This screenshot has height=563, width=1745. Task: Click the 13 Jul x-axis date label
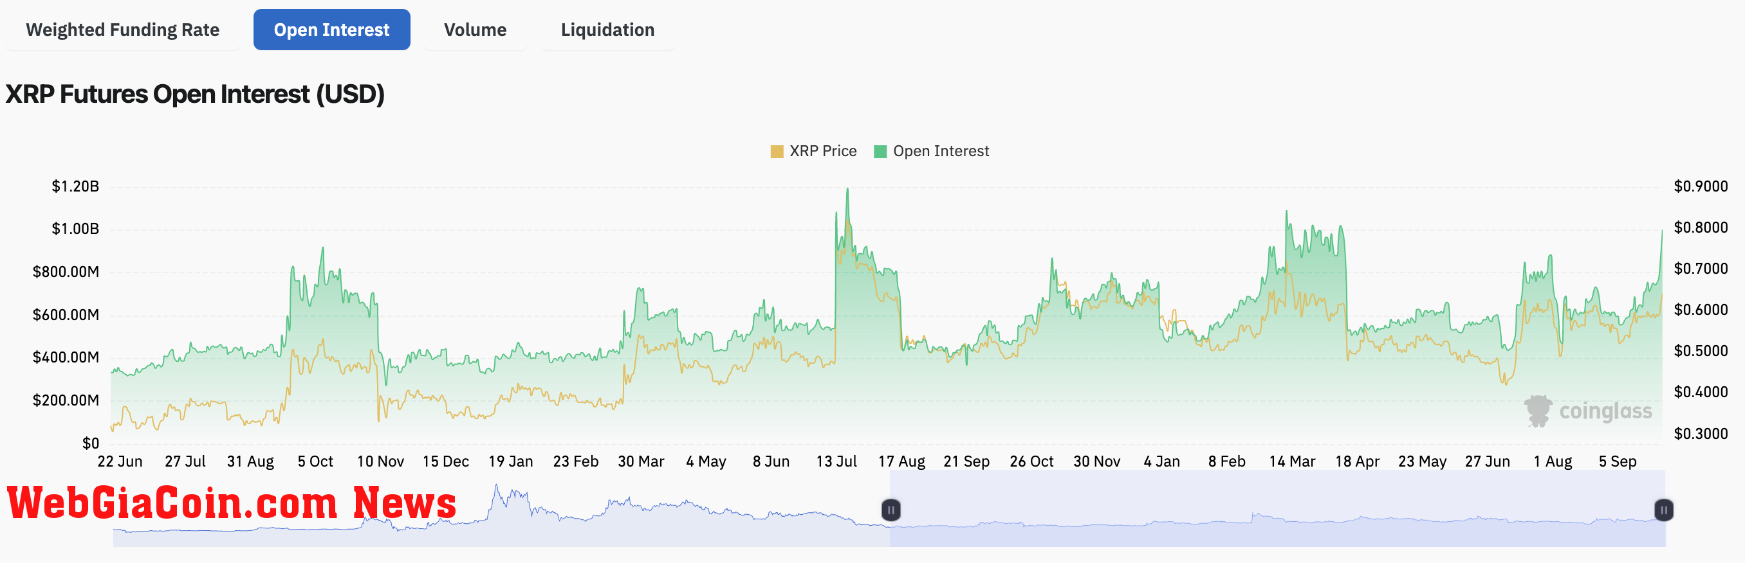point(836,461)
